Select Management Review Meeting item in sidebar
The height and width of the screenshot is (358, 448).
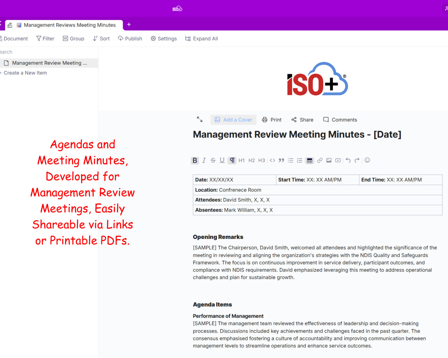[x=49, y=63]
